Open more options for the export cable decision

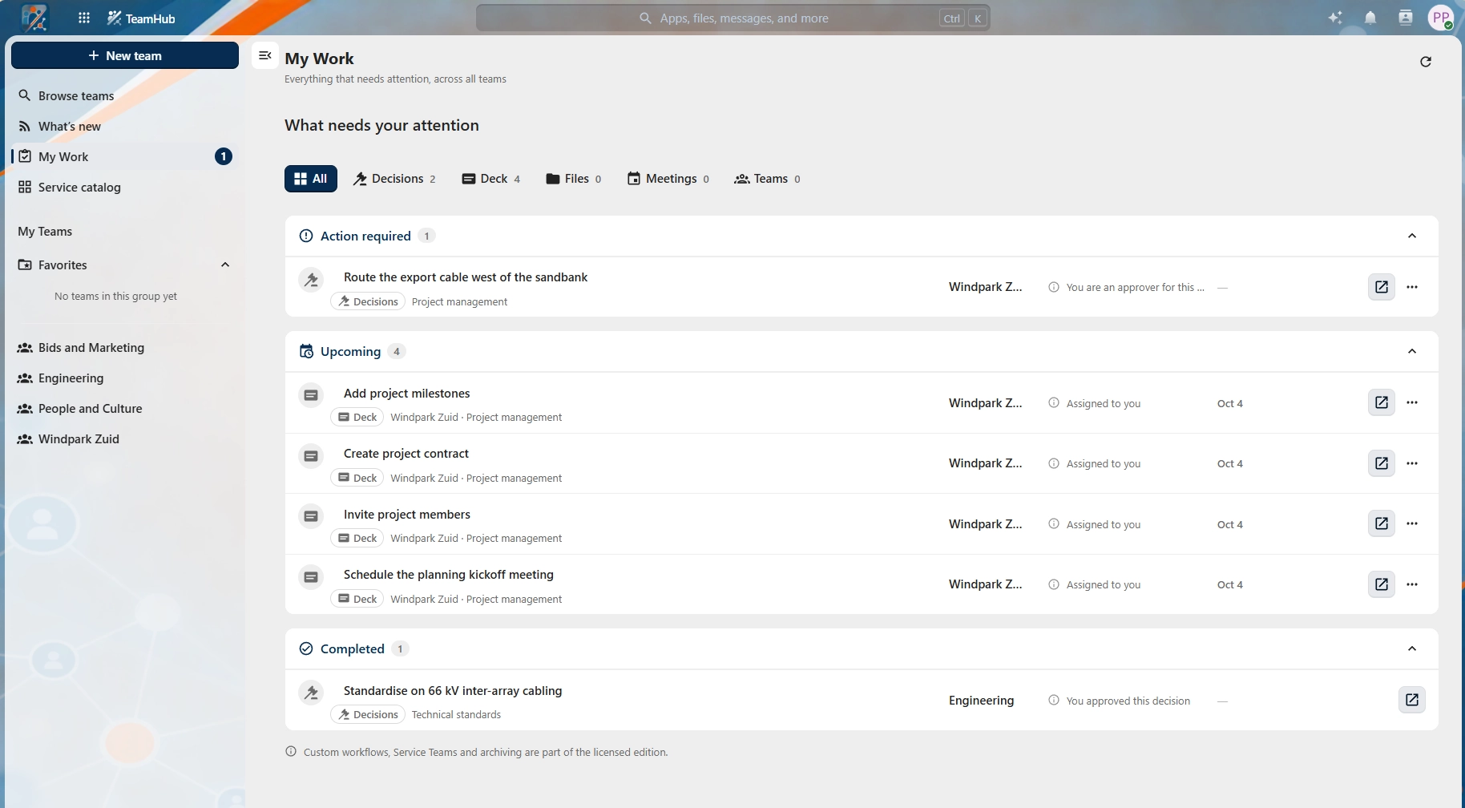[x=1412, y=287]
